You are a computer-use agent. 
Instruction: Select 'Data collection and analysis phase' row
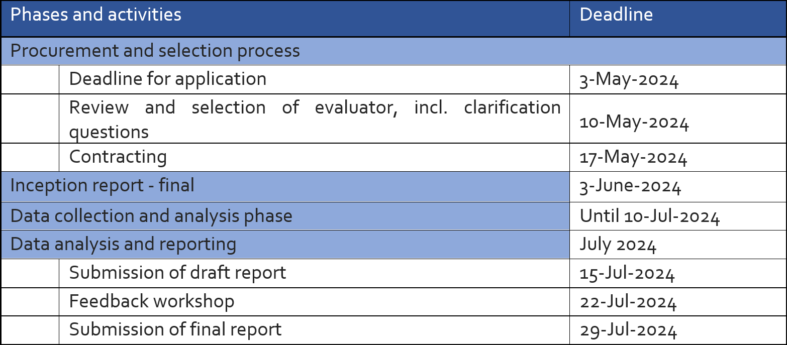coord(151,216)
